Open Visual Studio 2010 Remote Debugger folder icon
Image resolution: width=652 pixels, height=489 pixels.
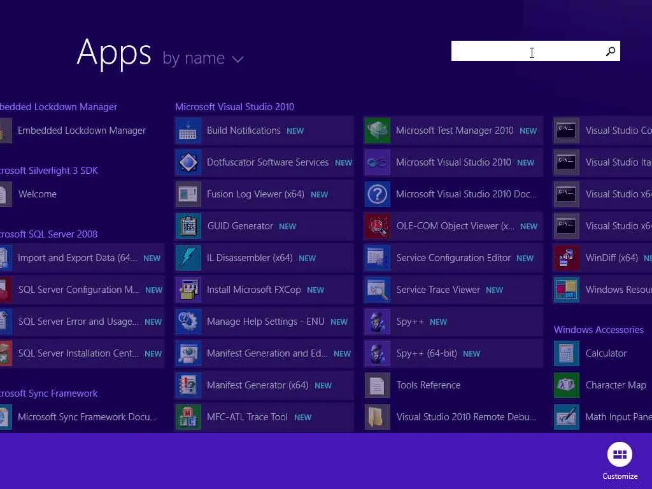tap(378, 417)
